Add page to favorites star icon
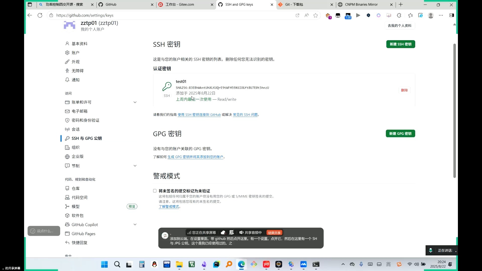The width and height of the screenshot is (482, 271). point(316,15)
